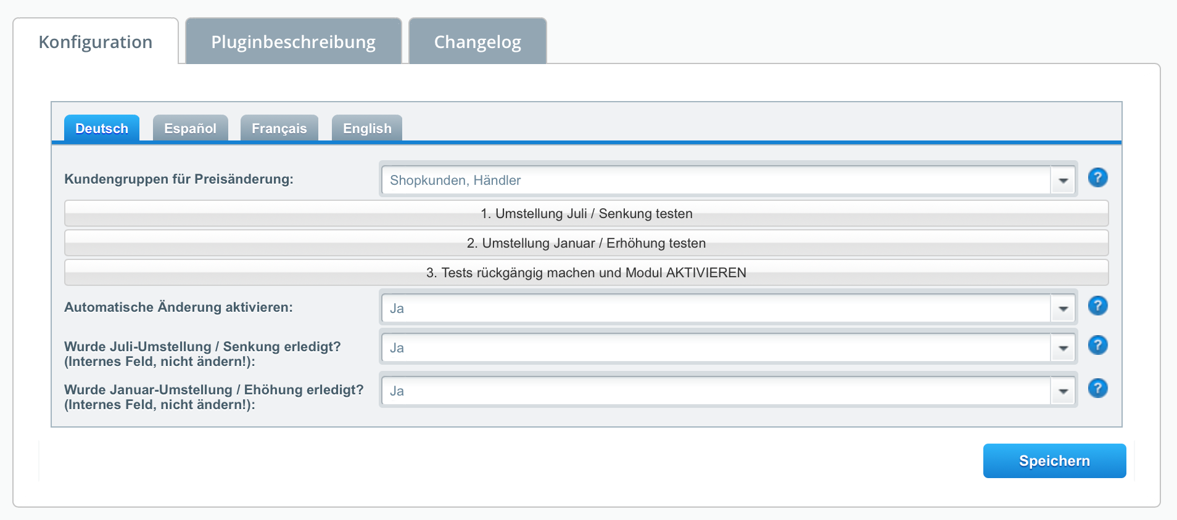This screenshot has height=520, width=1177.
Task: Open help for Kundengruppen für Preisänderung
Action: 1097,177
